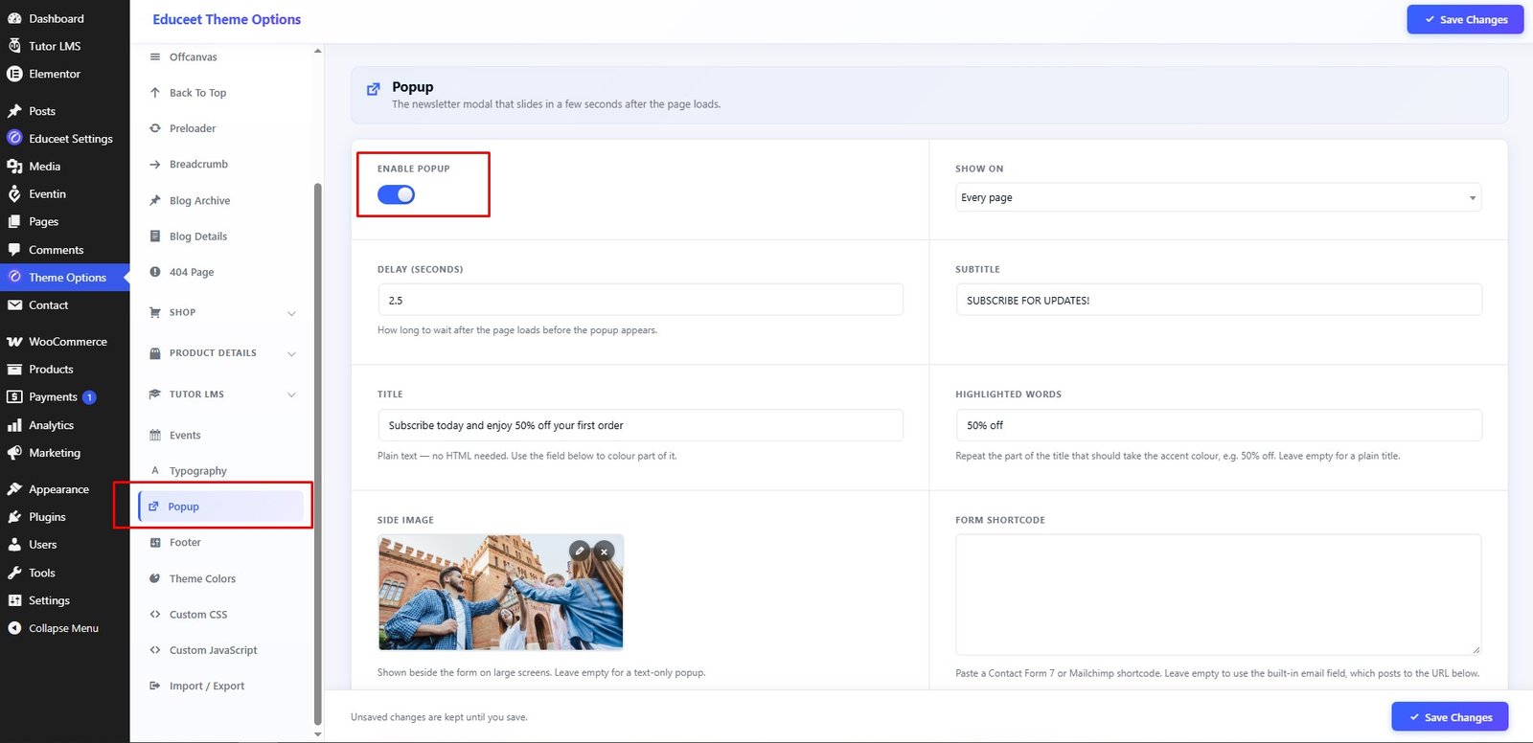Screen dimensions: 1533x743
Task: Click the Educeet Settings icon
Action: pos(14,139)
